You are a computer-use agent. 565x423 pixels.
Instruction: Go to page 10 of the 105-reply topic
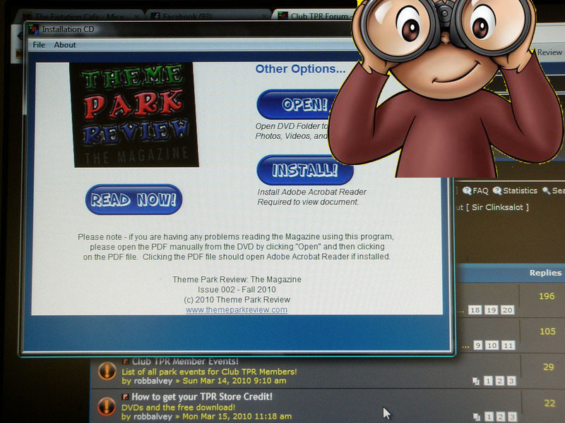[492, 345]
